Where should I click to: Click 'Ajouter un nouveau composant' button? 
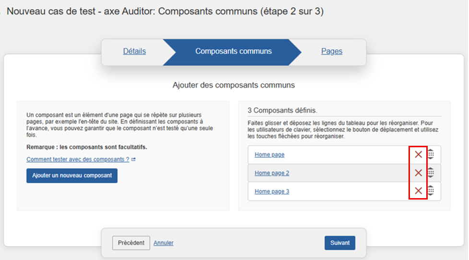pos(72,176)
